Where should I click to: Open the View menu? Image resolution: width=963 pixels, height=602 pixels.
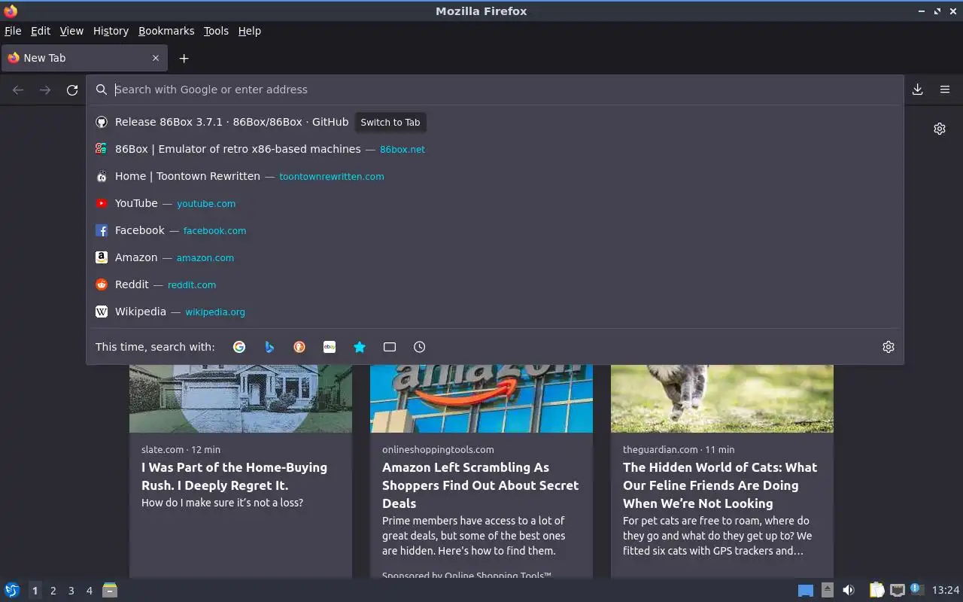click(71, 31)
